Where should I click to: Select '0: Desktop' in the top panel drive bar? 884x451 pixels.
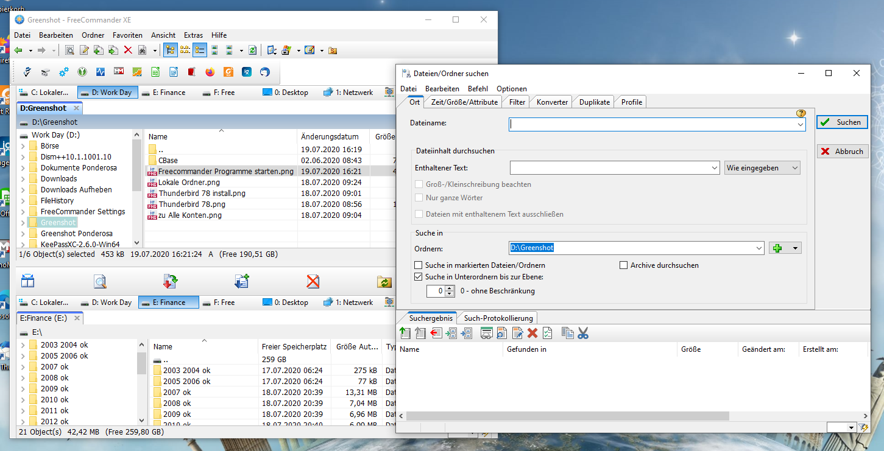[286, 93]
